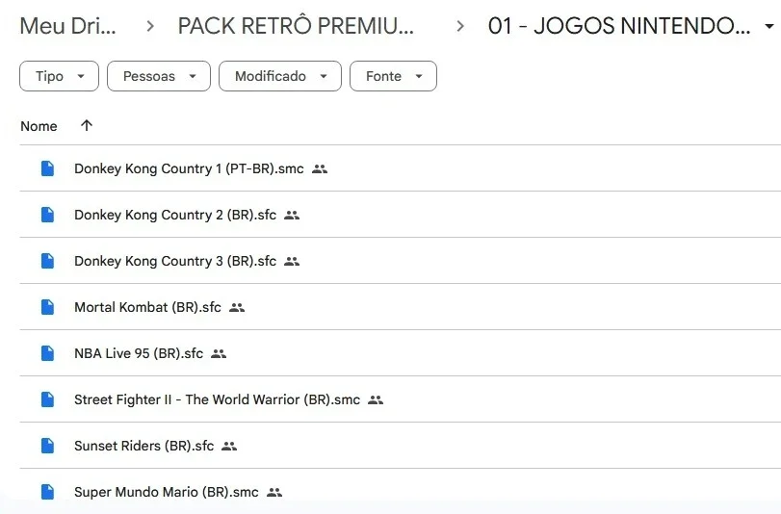781x514 pixels.
Task: Click shared people icon next to Donkey Kong Country 2
Action: click(292, 216)
